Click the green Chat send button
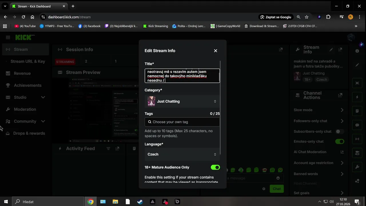 coord(277,189)
